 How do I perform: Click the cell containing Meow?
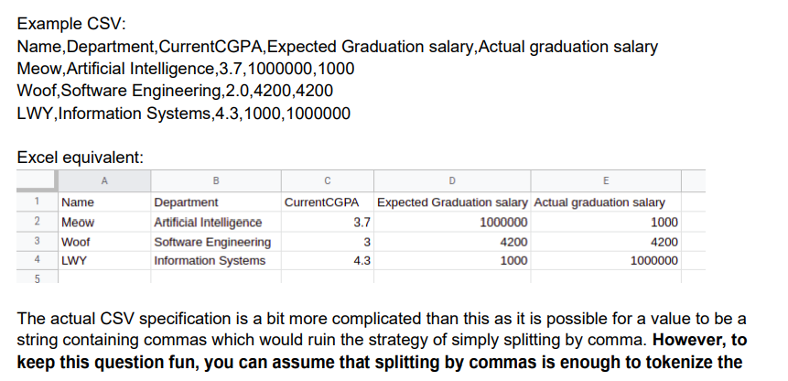(x=104, y=222)
